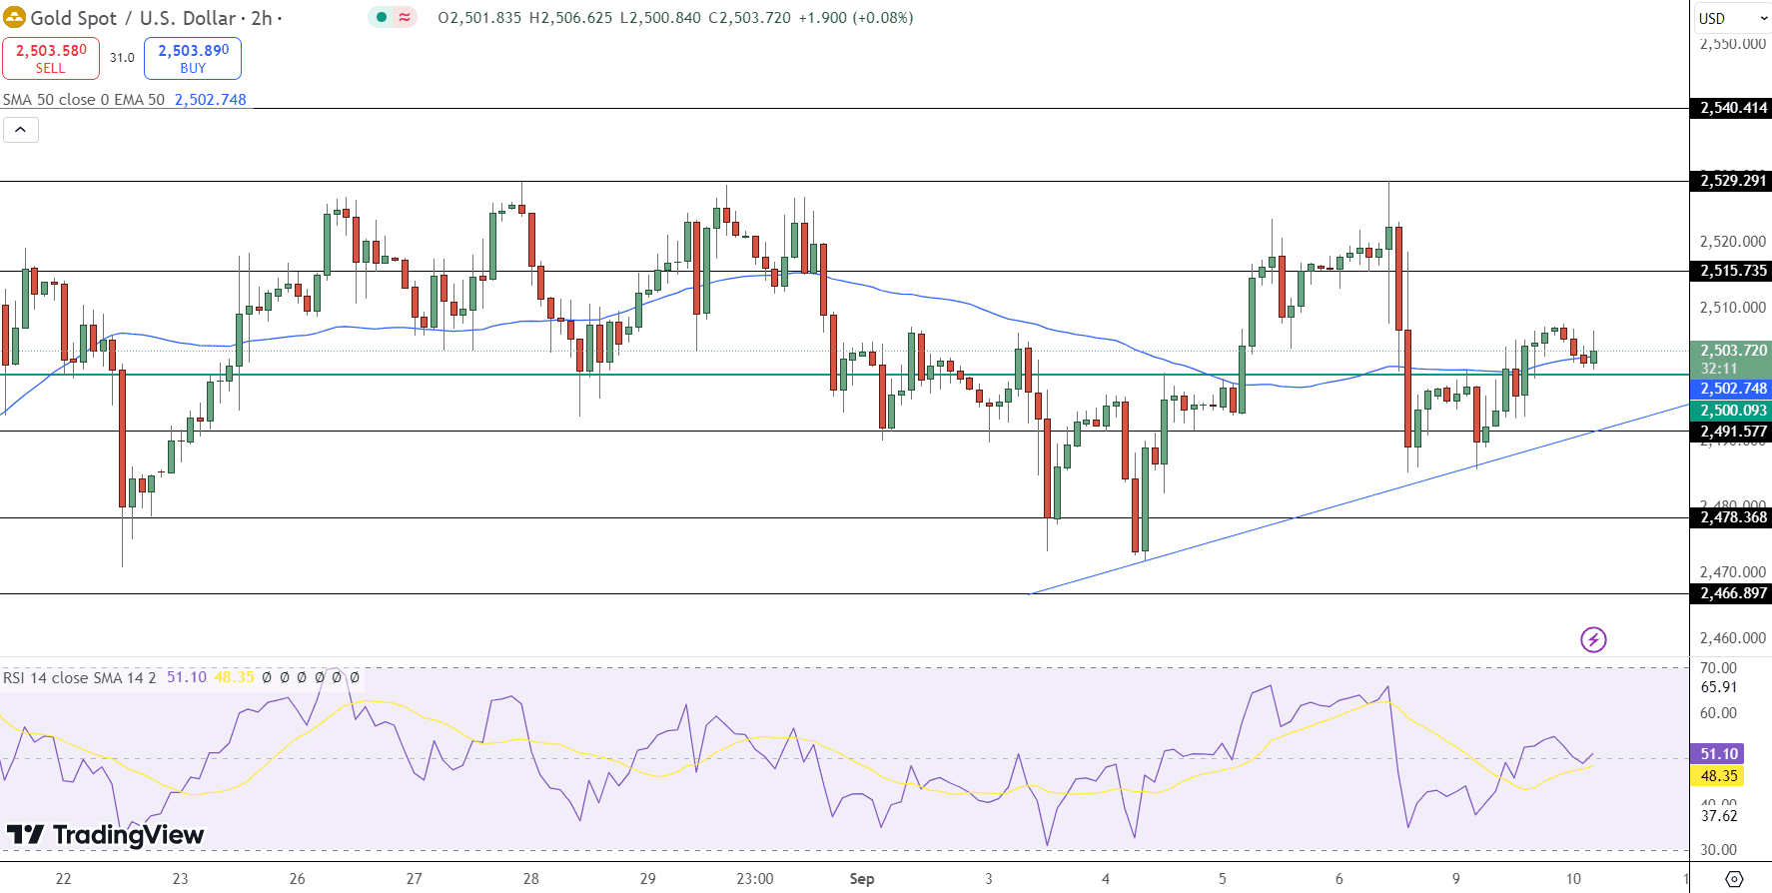Viewport: 1772px width, 893px height.
Task: Click the 2,540.414 price level label
Action: coord(1733,108)
